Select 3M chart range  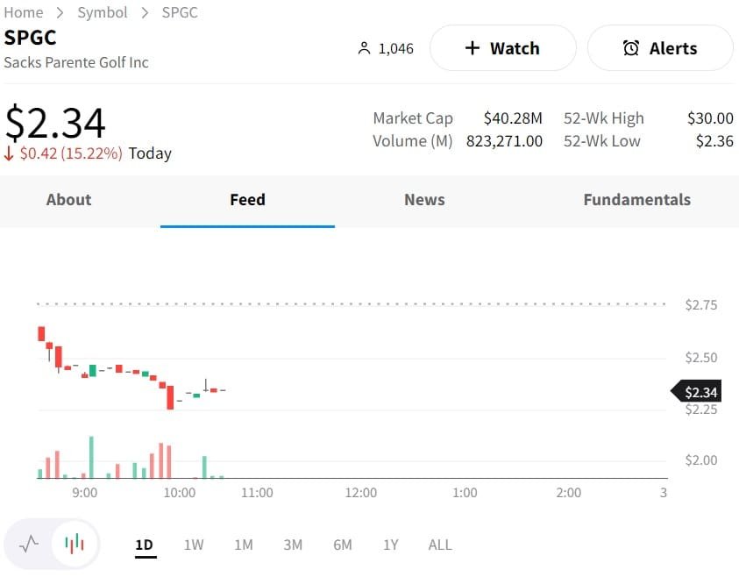pyautogui.click(x=293, y=545)
